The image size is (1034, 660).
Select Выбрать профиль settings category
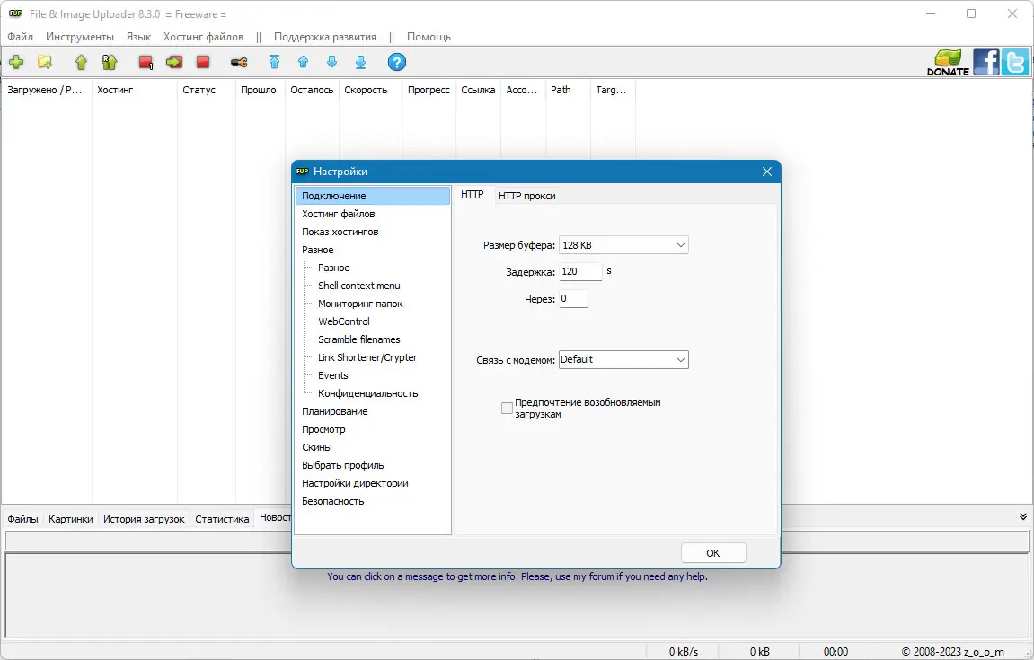(343, 465)
